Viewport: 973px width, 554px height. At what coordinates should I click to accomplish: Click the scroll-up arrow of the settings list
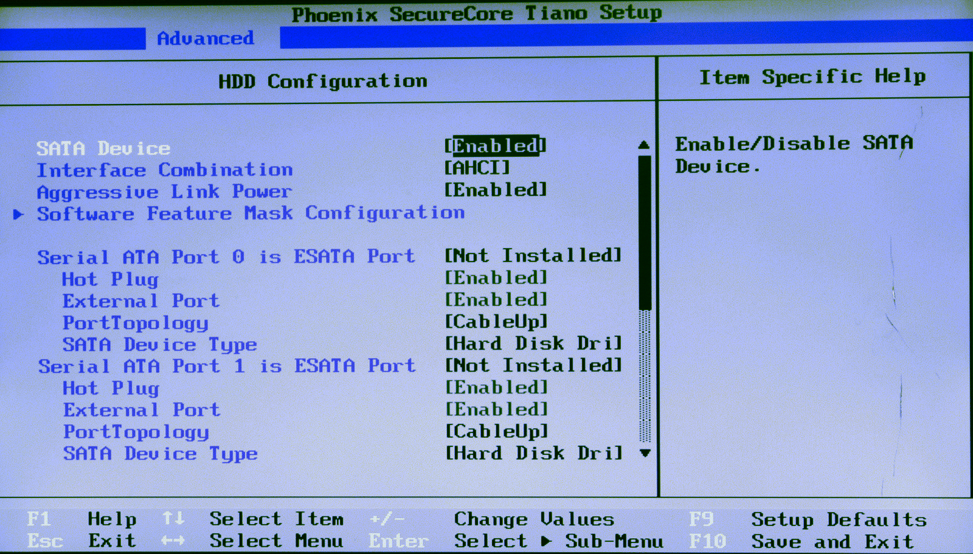[644, 145]
